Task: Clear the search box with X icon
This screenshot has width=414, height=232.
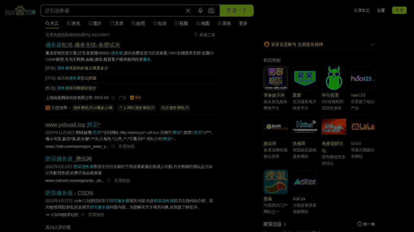Action: click(188, 11)
